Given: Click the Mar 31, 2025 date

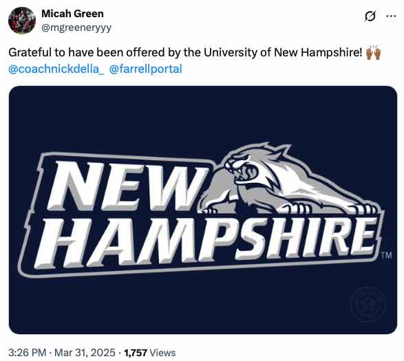Looking at the screenshot, I should tap(85, 353).
